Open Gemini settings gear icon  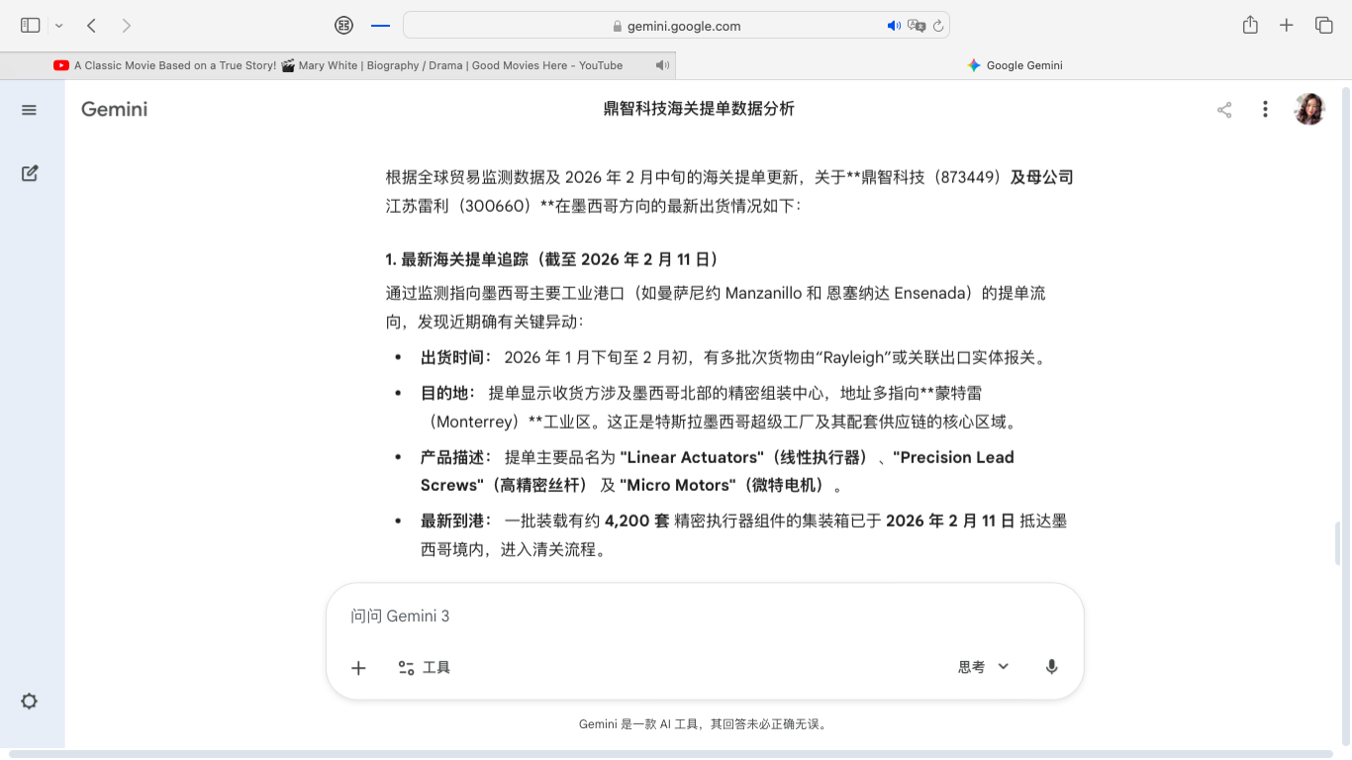click(x=29, y=702)
